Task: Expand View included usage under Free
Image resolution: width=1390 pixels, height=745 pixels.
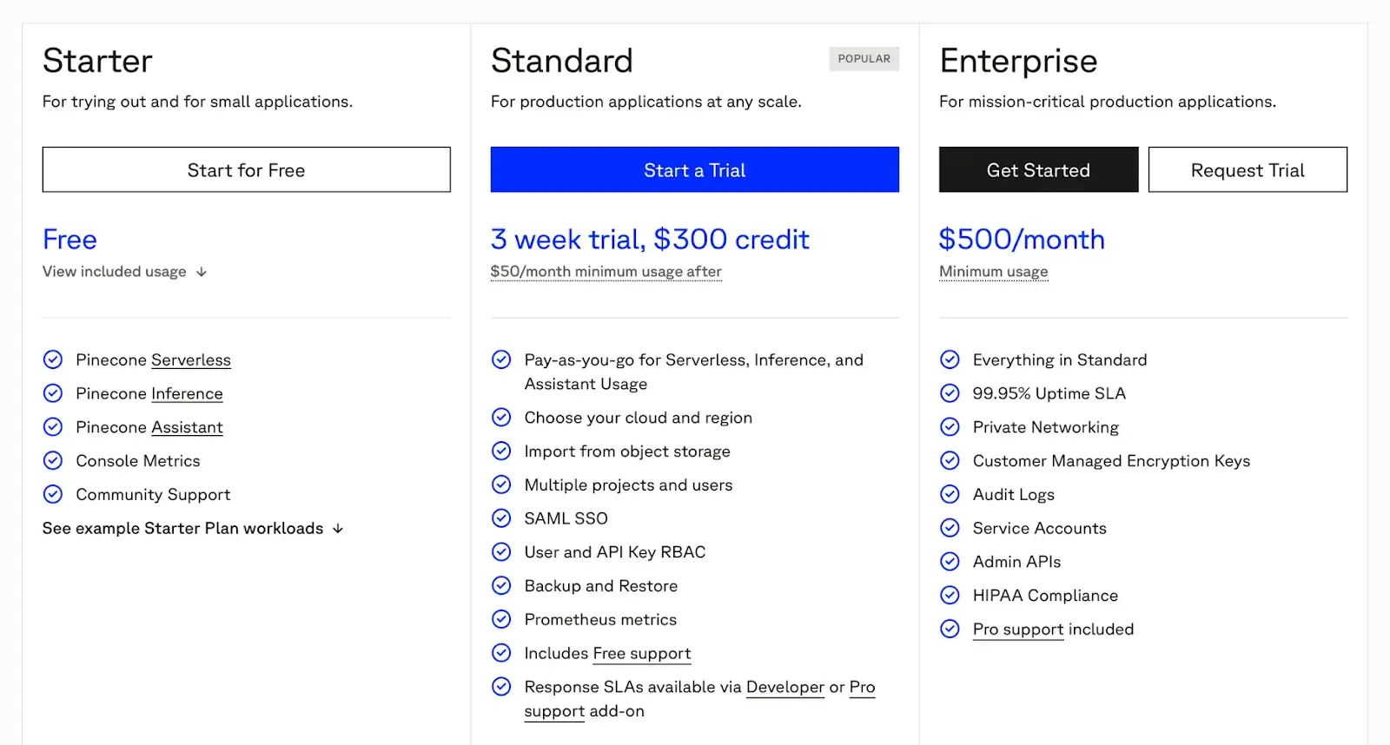Action: [x=115, y=272]
